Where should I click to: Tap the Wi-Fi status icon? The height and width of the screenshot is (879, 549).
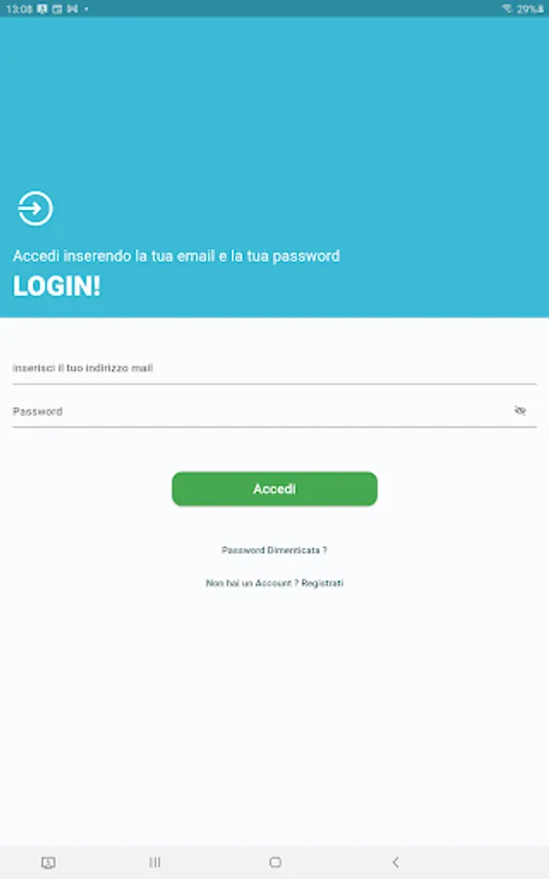click(x=507, y=9)
